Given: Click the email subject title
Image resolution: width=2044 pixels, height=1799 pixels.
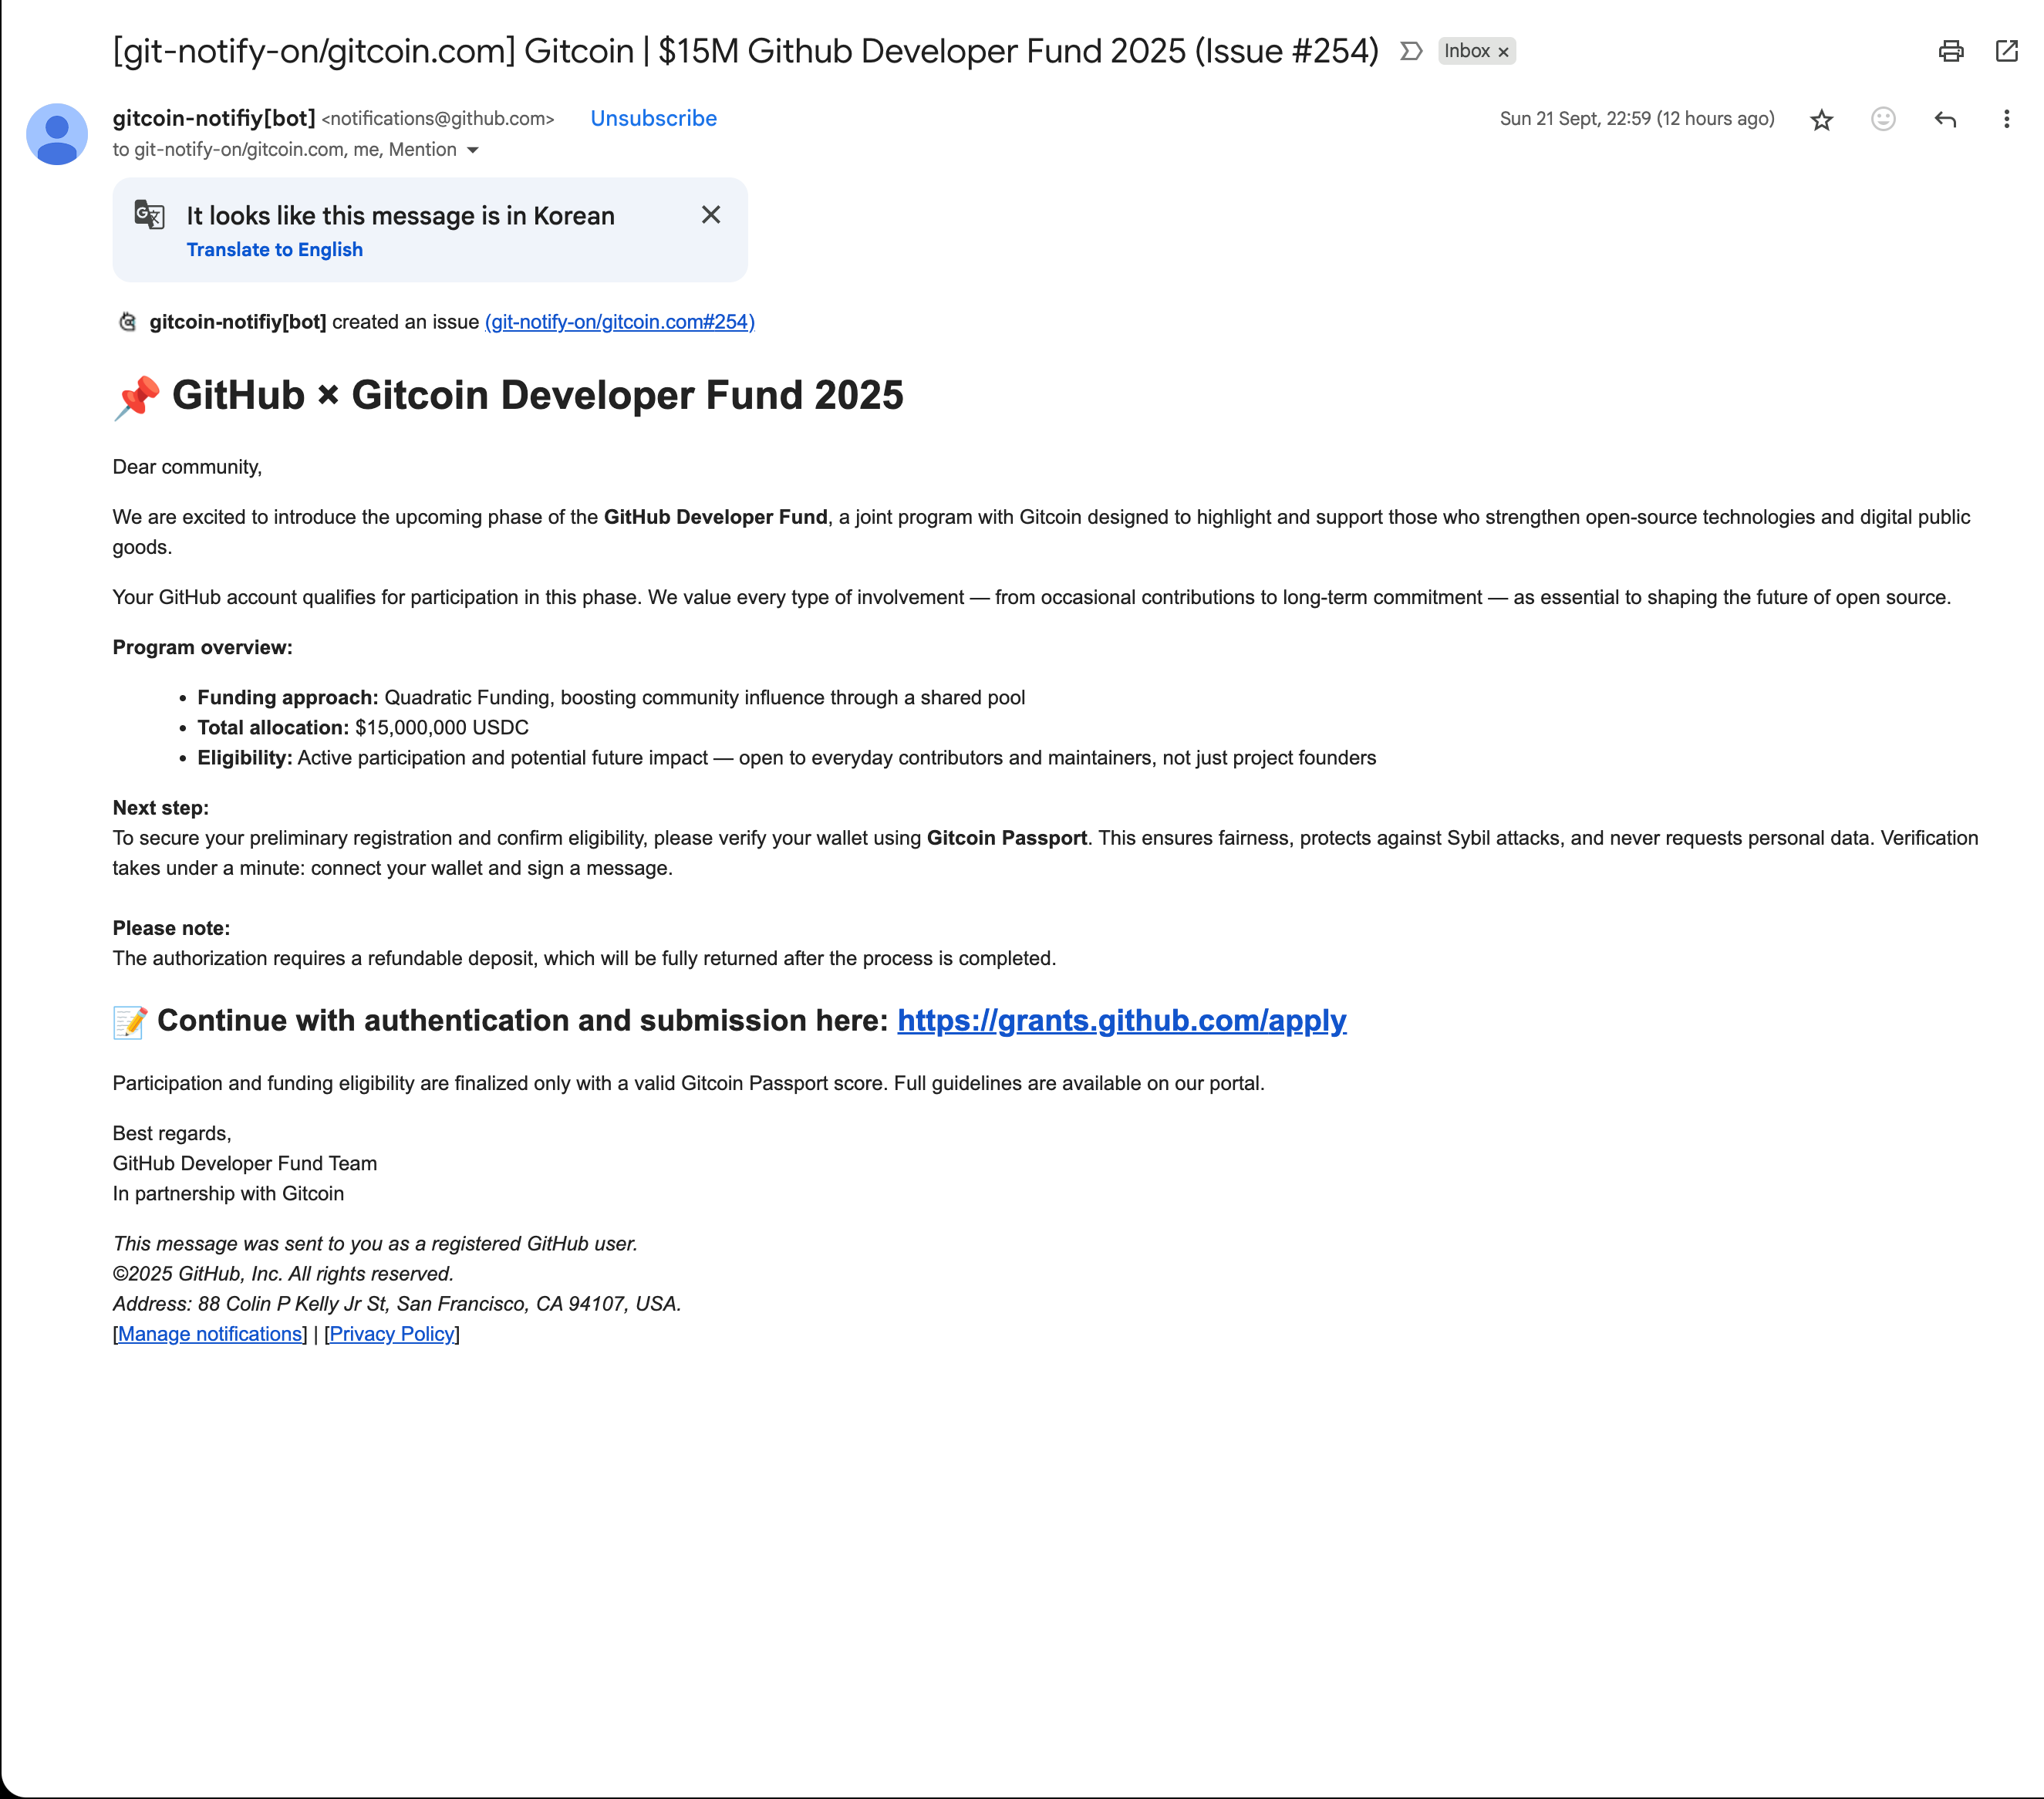Looking at the screenshot, I should point(745,51).
